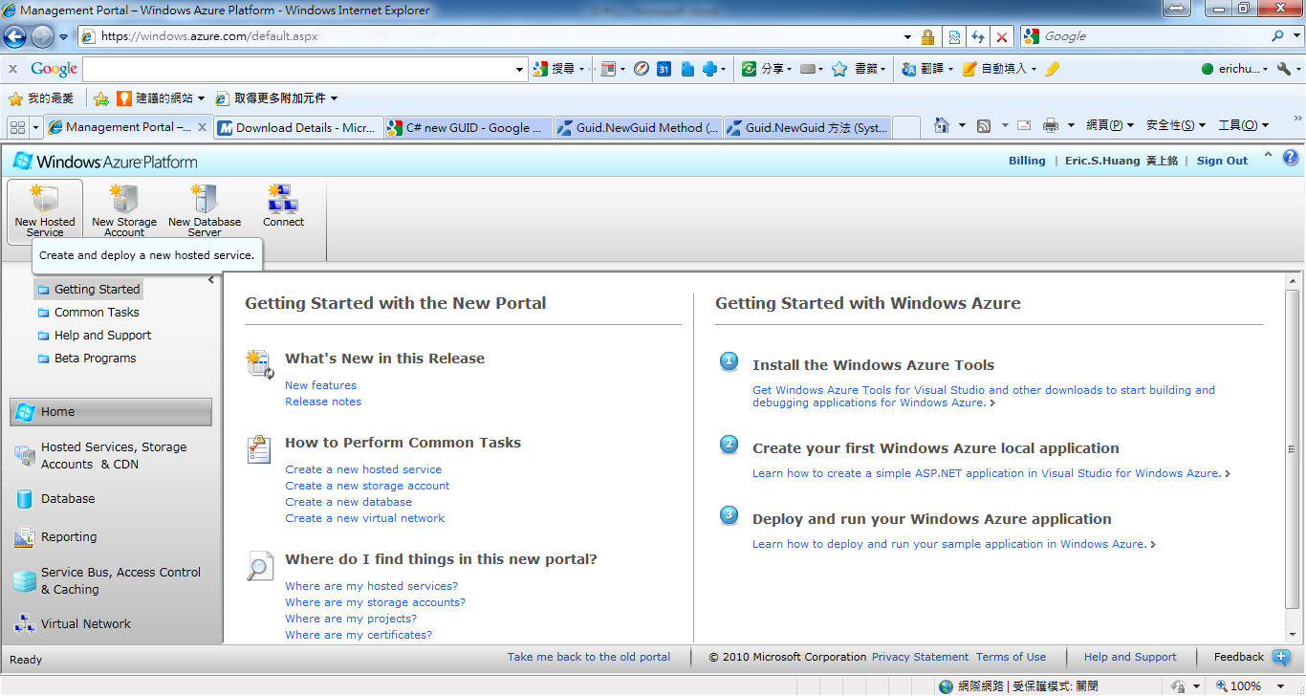Collapse the ribbon with the top-right chevron
Viewport: 1306px width, 696px height.
pyautogui.click(x=1268, y=154)
